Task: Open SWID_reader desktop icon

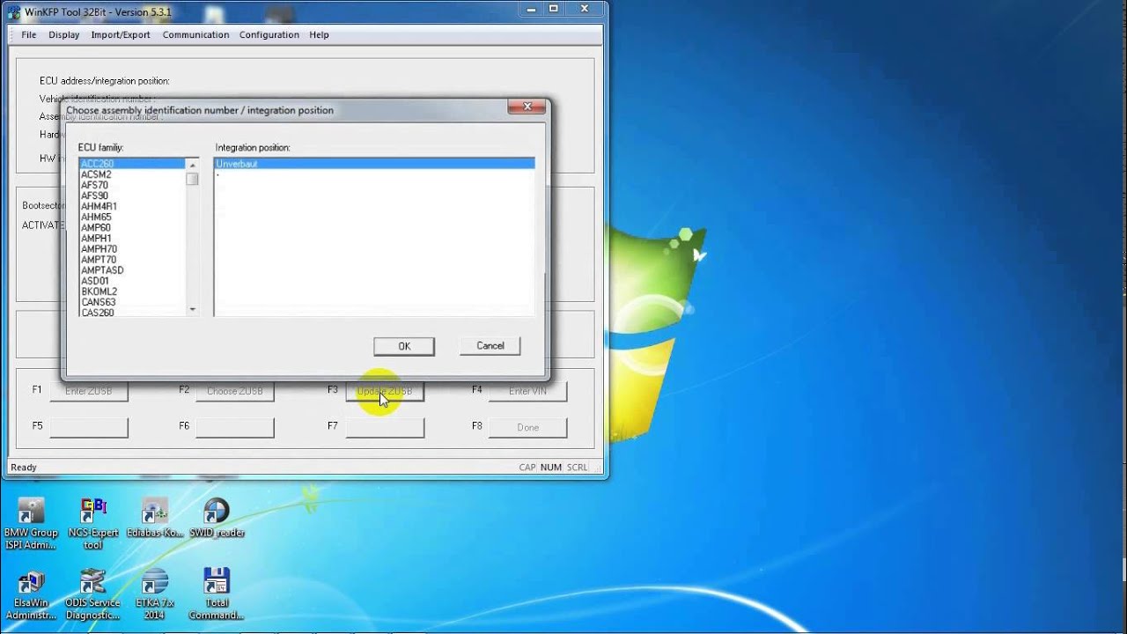Action: (216, 519)
